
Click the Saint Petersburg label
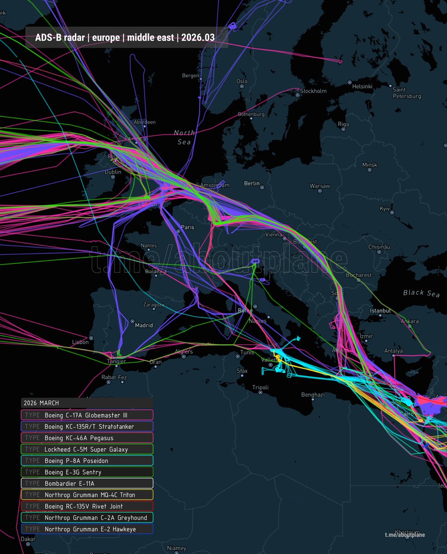[407, 93]
